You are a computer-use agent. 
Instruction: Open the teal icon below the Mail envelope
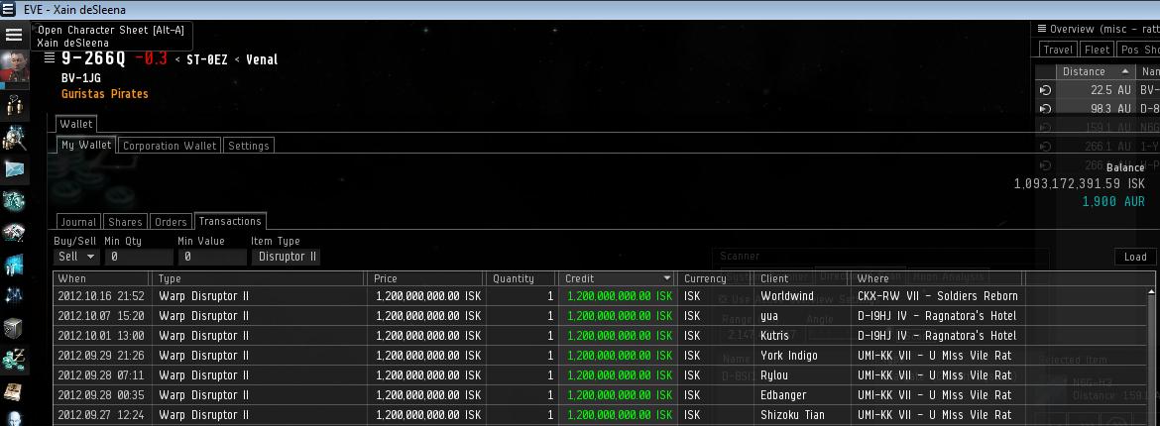pos(14,200)
